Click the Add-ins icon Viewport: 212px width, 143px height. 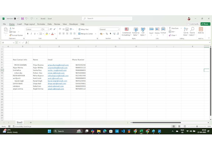[x=201, y=29]
